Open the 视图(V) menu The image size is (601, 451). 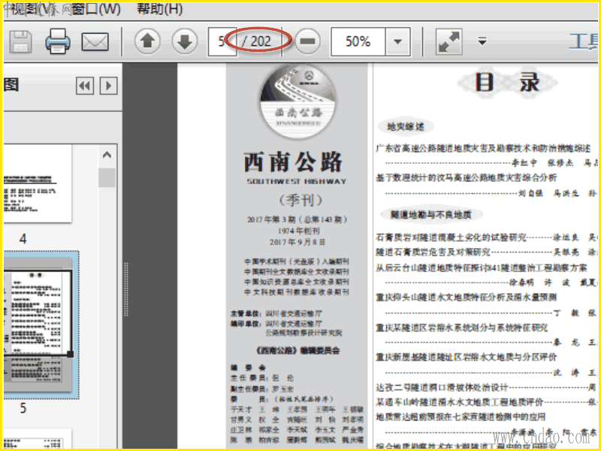[32, 9]
